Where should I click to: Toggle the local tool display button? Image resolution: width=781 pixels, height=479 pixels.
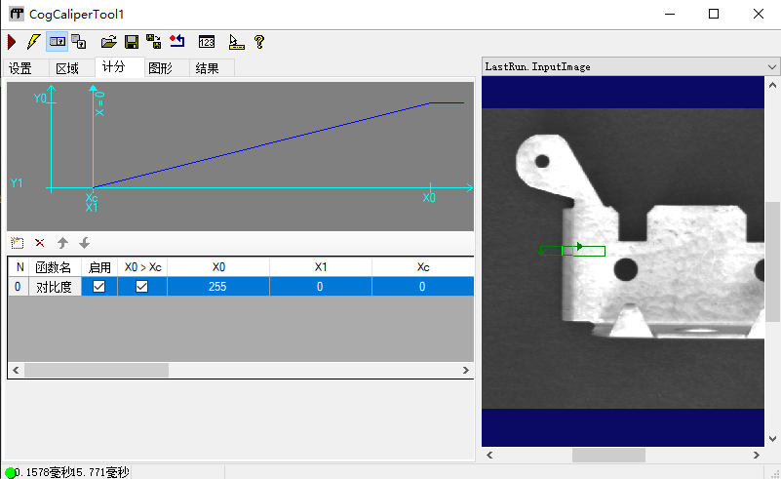pyautogui.click(x=58, y=42)
